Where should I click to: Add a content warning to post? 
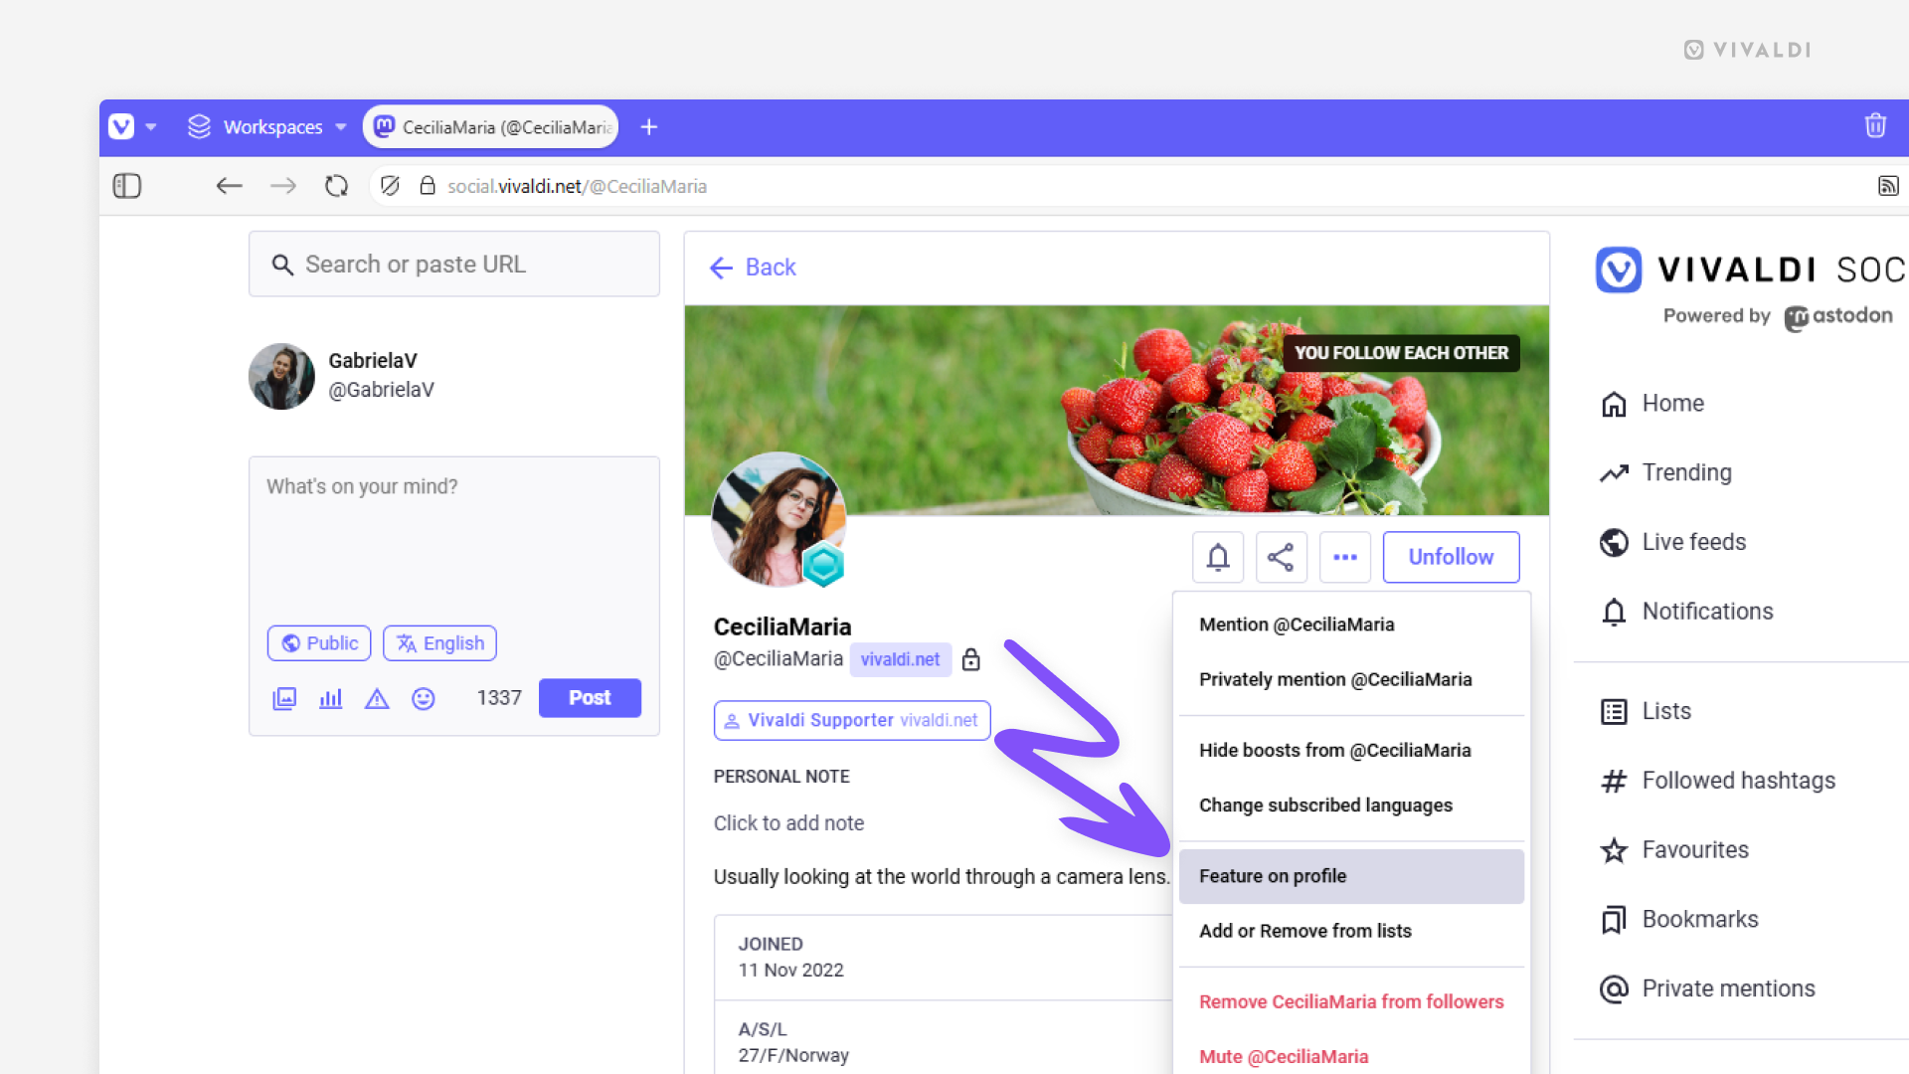(x=377, y=699)
